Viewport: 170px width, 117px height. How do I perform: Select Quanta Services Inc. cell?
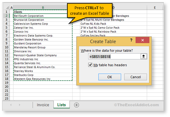pyautogui.click(x=43, y=63)
